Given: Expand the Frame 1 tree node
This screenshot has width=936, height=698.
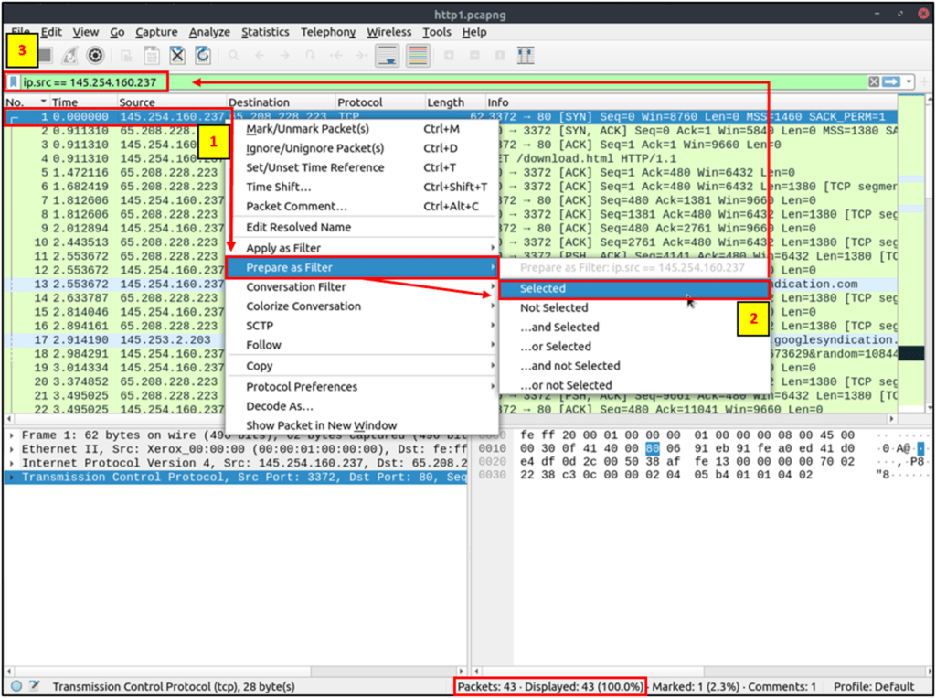Looking at the screenshot, I should click(x=12, y=435).
